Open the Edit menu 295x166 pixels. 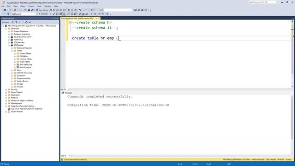coord(9,6)
